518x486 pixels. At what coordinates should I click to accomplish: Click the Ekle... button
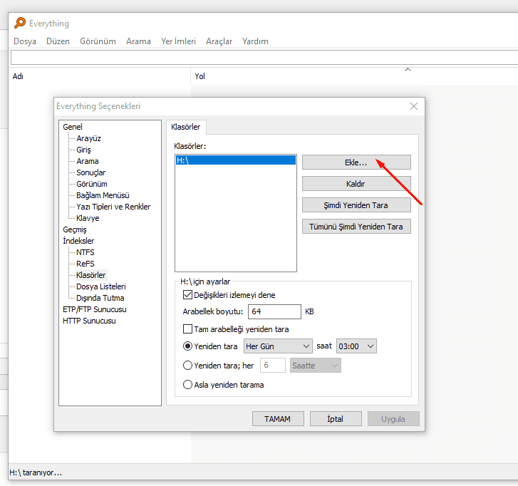(x=356, y=162)
